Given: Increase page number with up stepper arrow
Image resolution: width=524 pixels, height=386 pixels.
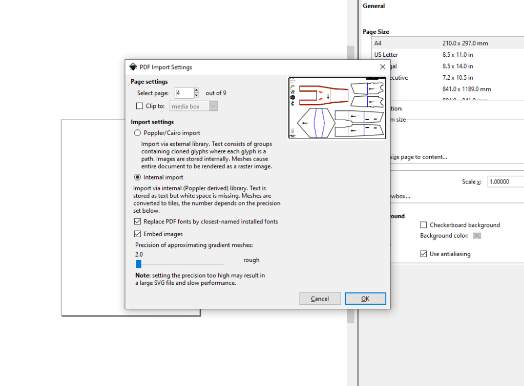Looking at the screenshot, I should point(197,90).
